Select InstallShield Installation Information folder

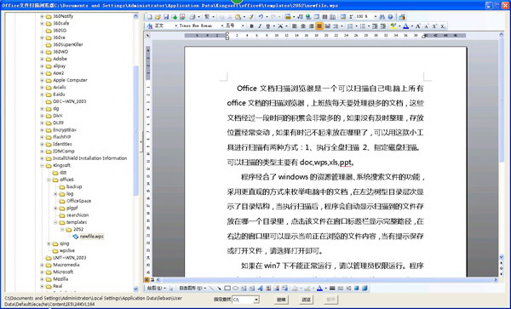coord(90,158)
